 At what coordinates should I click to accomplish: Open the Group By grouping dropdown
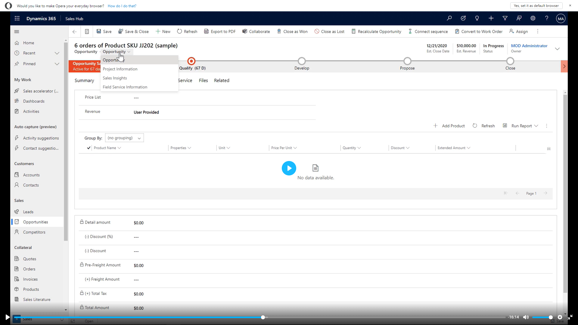(124, 138)
